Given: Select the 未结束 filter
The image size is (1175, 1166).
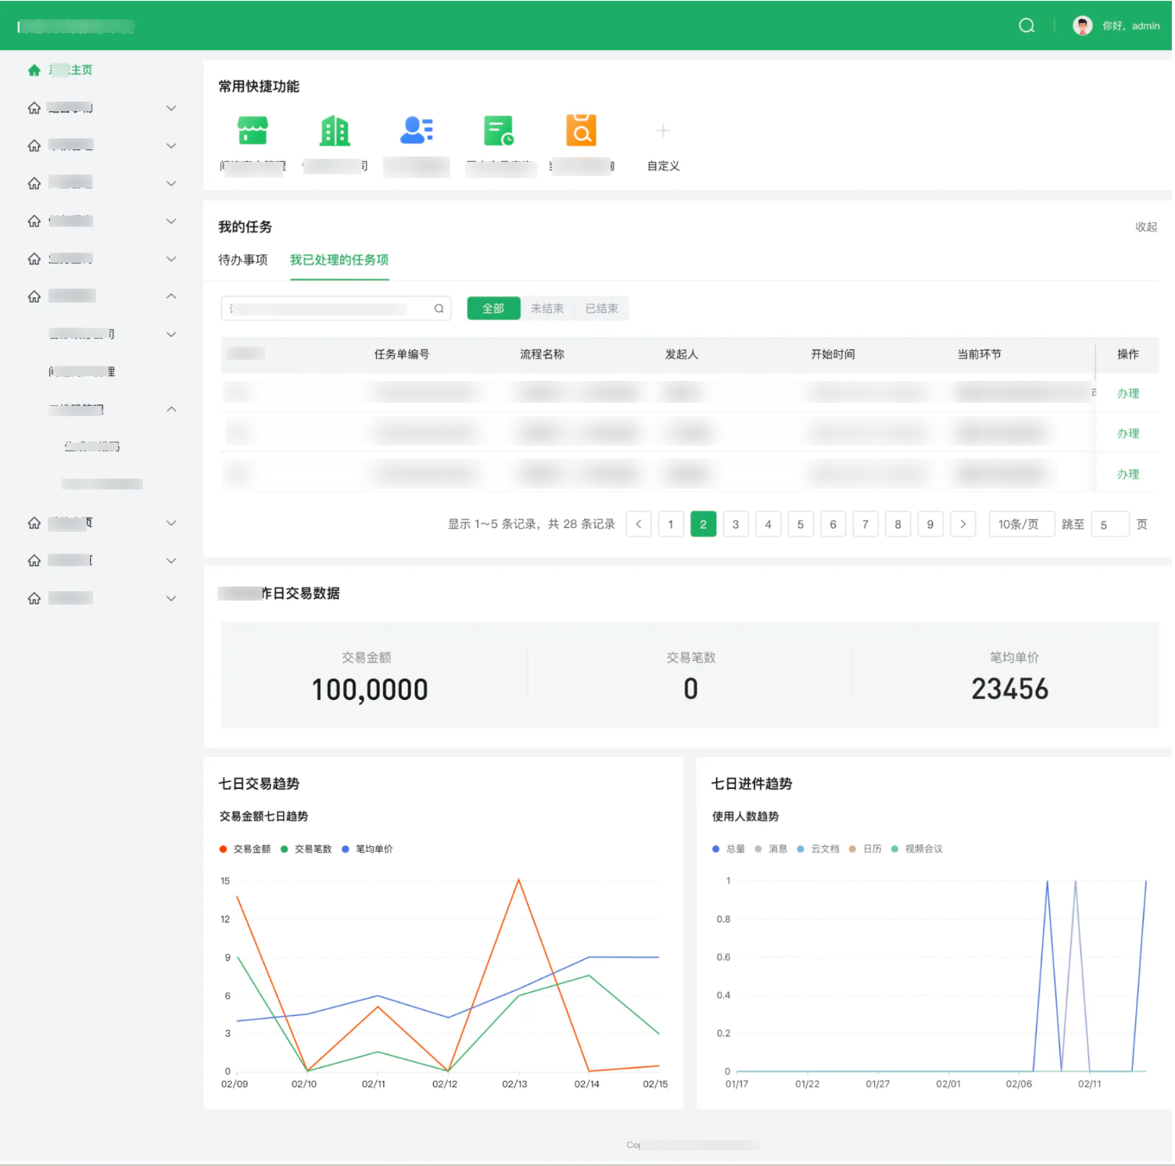Looking at the screenshot, I should click(547, 308).
